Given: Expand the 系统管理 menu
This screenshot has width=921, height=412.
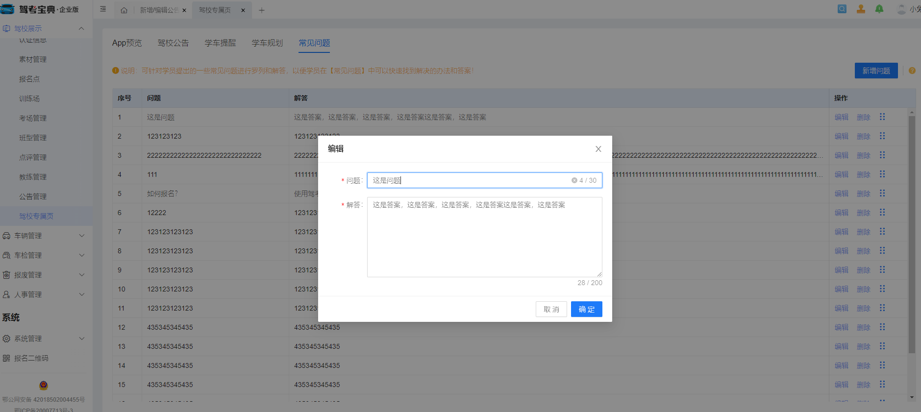Looking at the screenshot, I should tap(81, 339).
